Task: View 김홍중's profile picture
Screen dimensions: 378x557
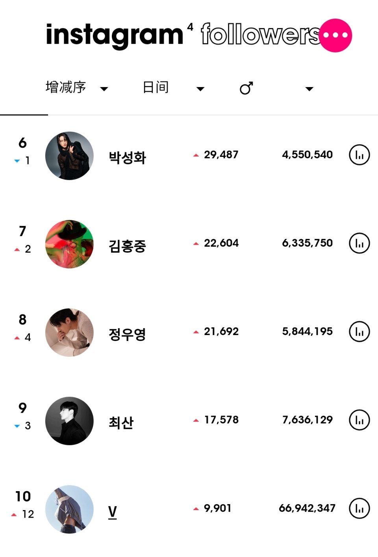Action: pyautogui.click(x=69, y=244)
